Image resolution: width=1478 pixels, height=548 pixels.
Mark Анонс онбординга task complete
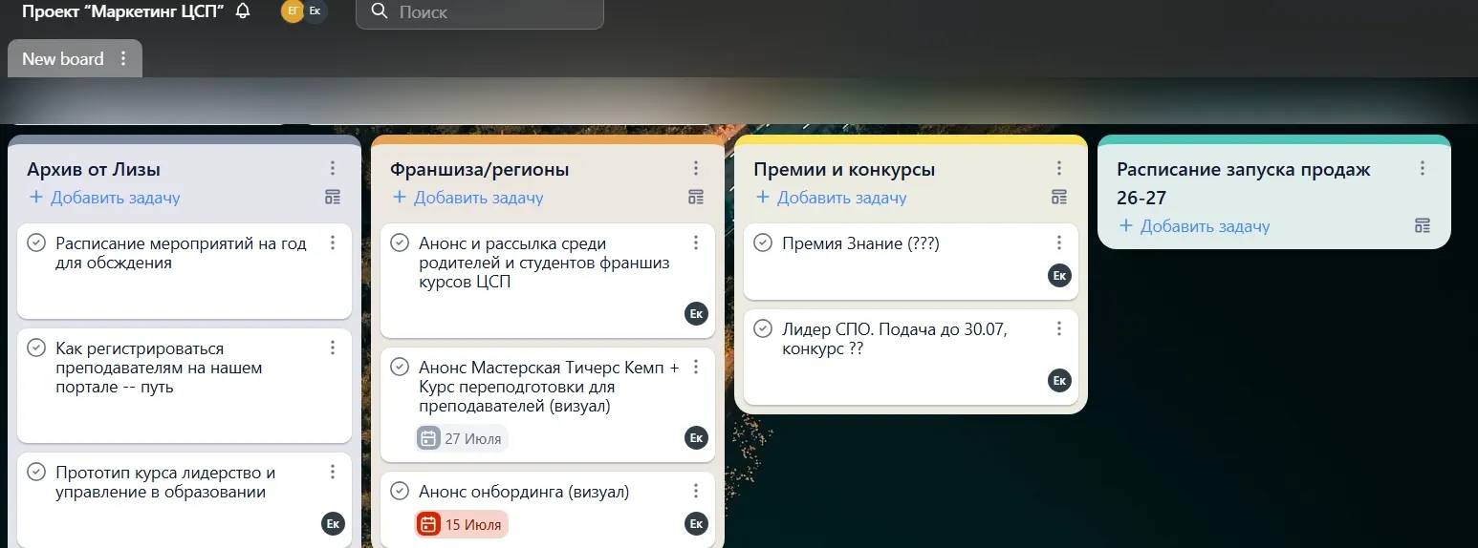click(x=400, y=491)
